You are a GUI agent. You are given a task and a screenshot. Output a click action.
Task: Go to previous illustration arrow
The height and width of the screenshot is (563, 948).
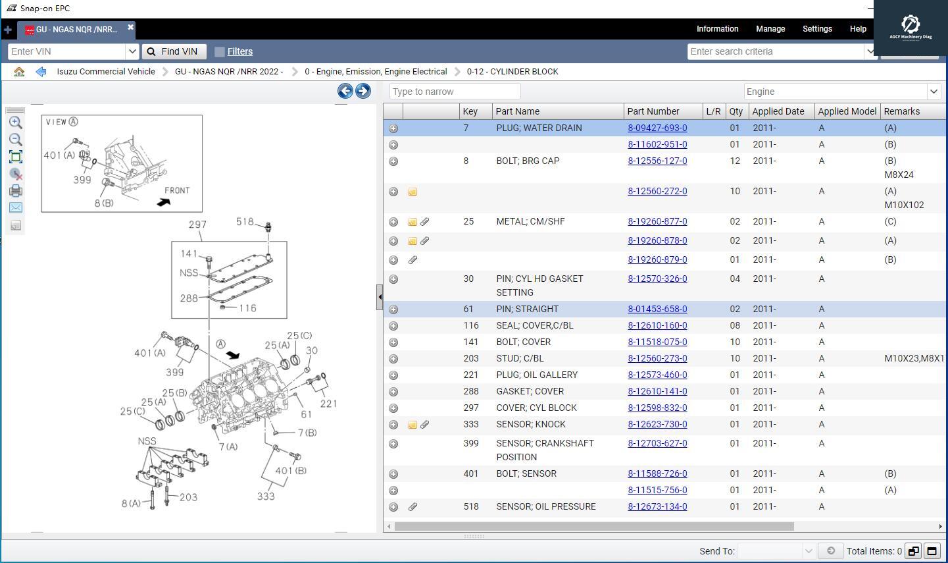coord(345,92)
